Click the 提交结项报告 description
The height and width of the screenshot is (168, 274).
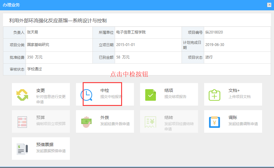pos(175,97)
